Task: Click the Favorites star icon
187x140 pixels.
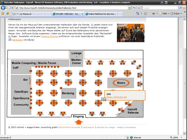Action: 3,13
